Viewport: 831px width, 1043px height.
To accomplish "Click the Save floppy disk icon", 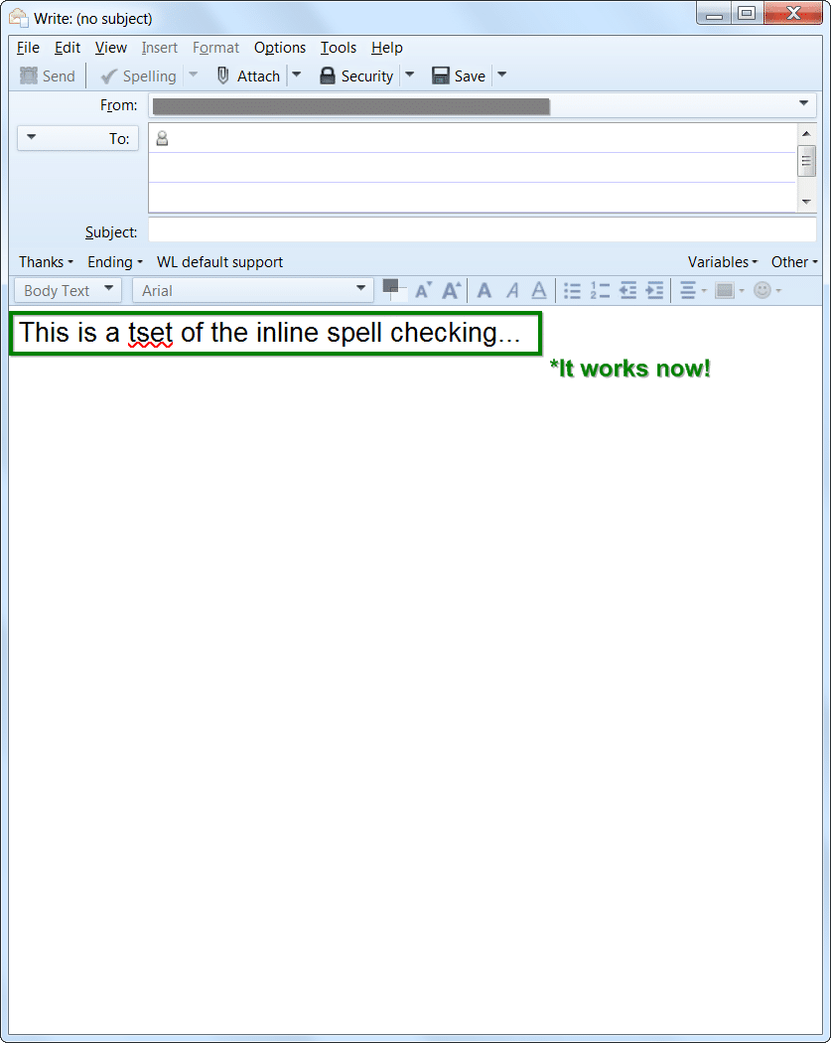I will pyautogui.click(x=441, y=75).
